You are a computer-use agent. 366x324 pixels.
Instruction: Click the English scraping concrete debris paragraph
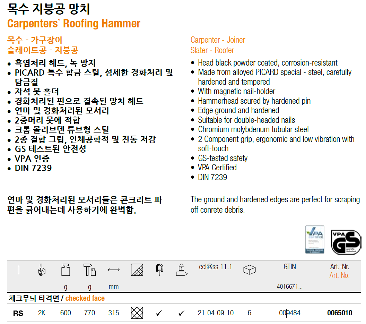click(275, 205)
